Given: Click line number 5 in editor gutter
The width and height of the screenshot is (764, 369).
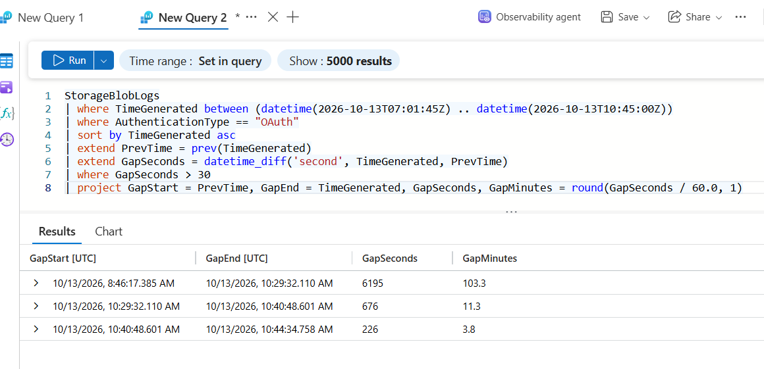Looking at the screenshot, I should (x=47, y=148).
